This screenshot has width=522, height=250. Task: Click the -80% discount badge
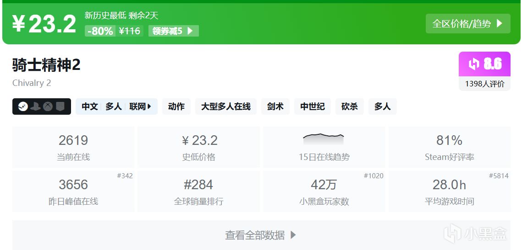[x=100, y=31]
